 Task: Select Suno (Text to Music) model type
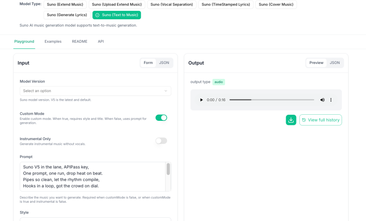[x=116, y=15]
